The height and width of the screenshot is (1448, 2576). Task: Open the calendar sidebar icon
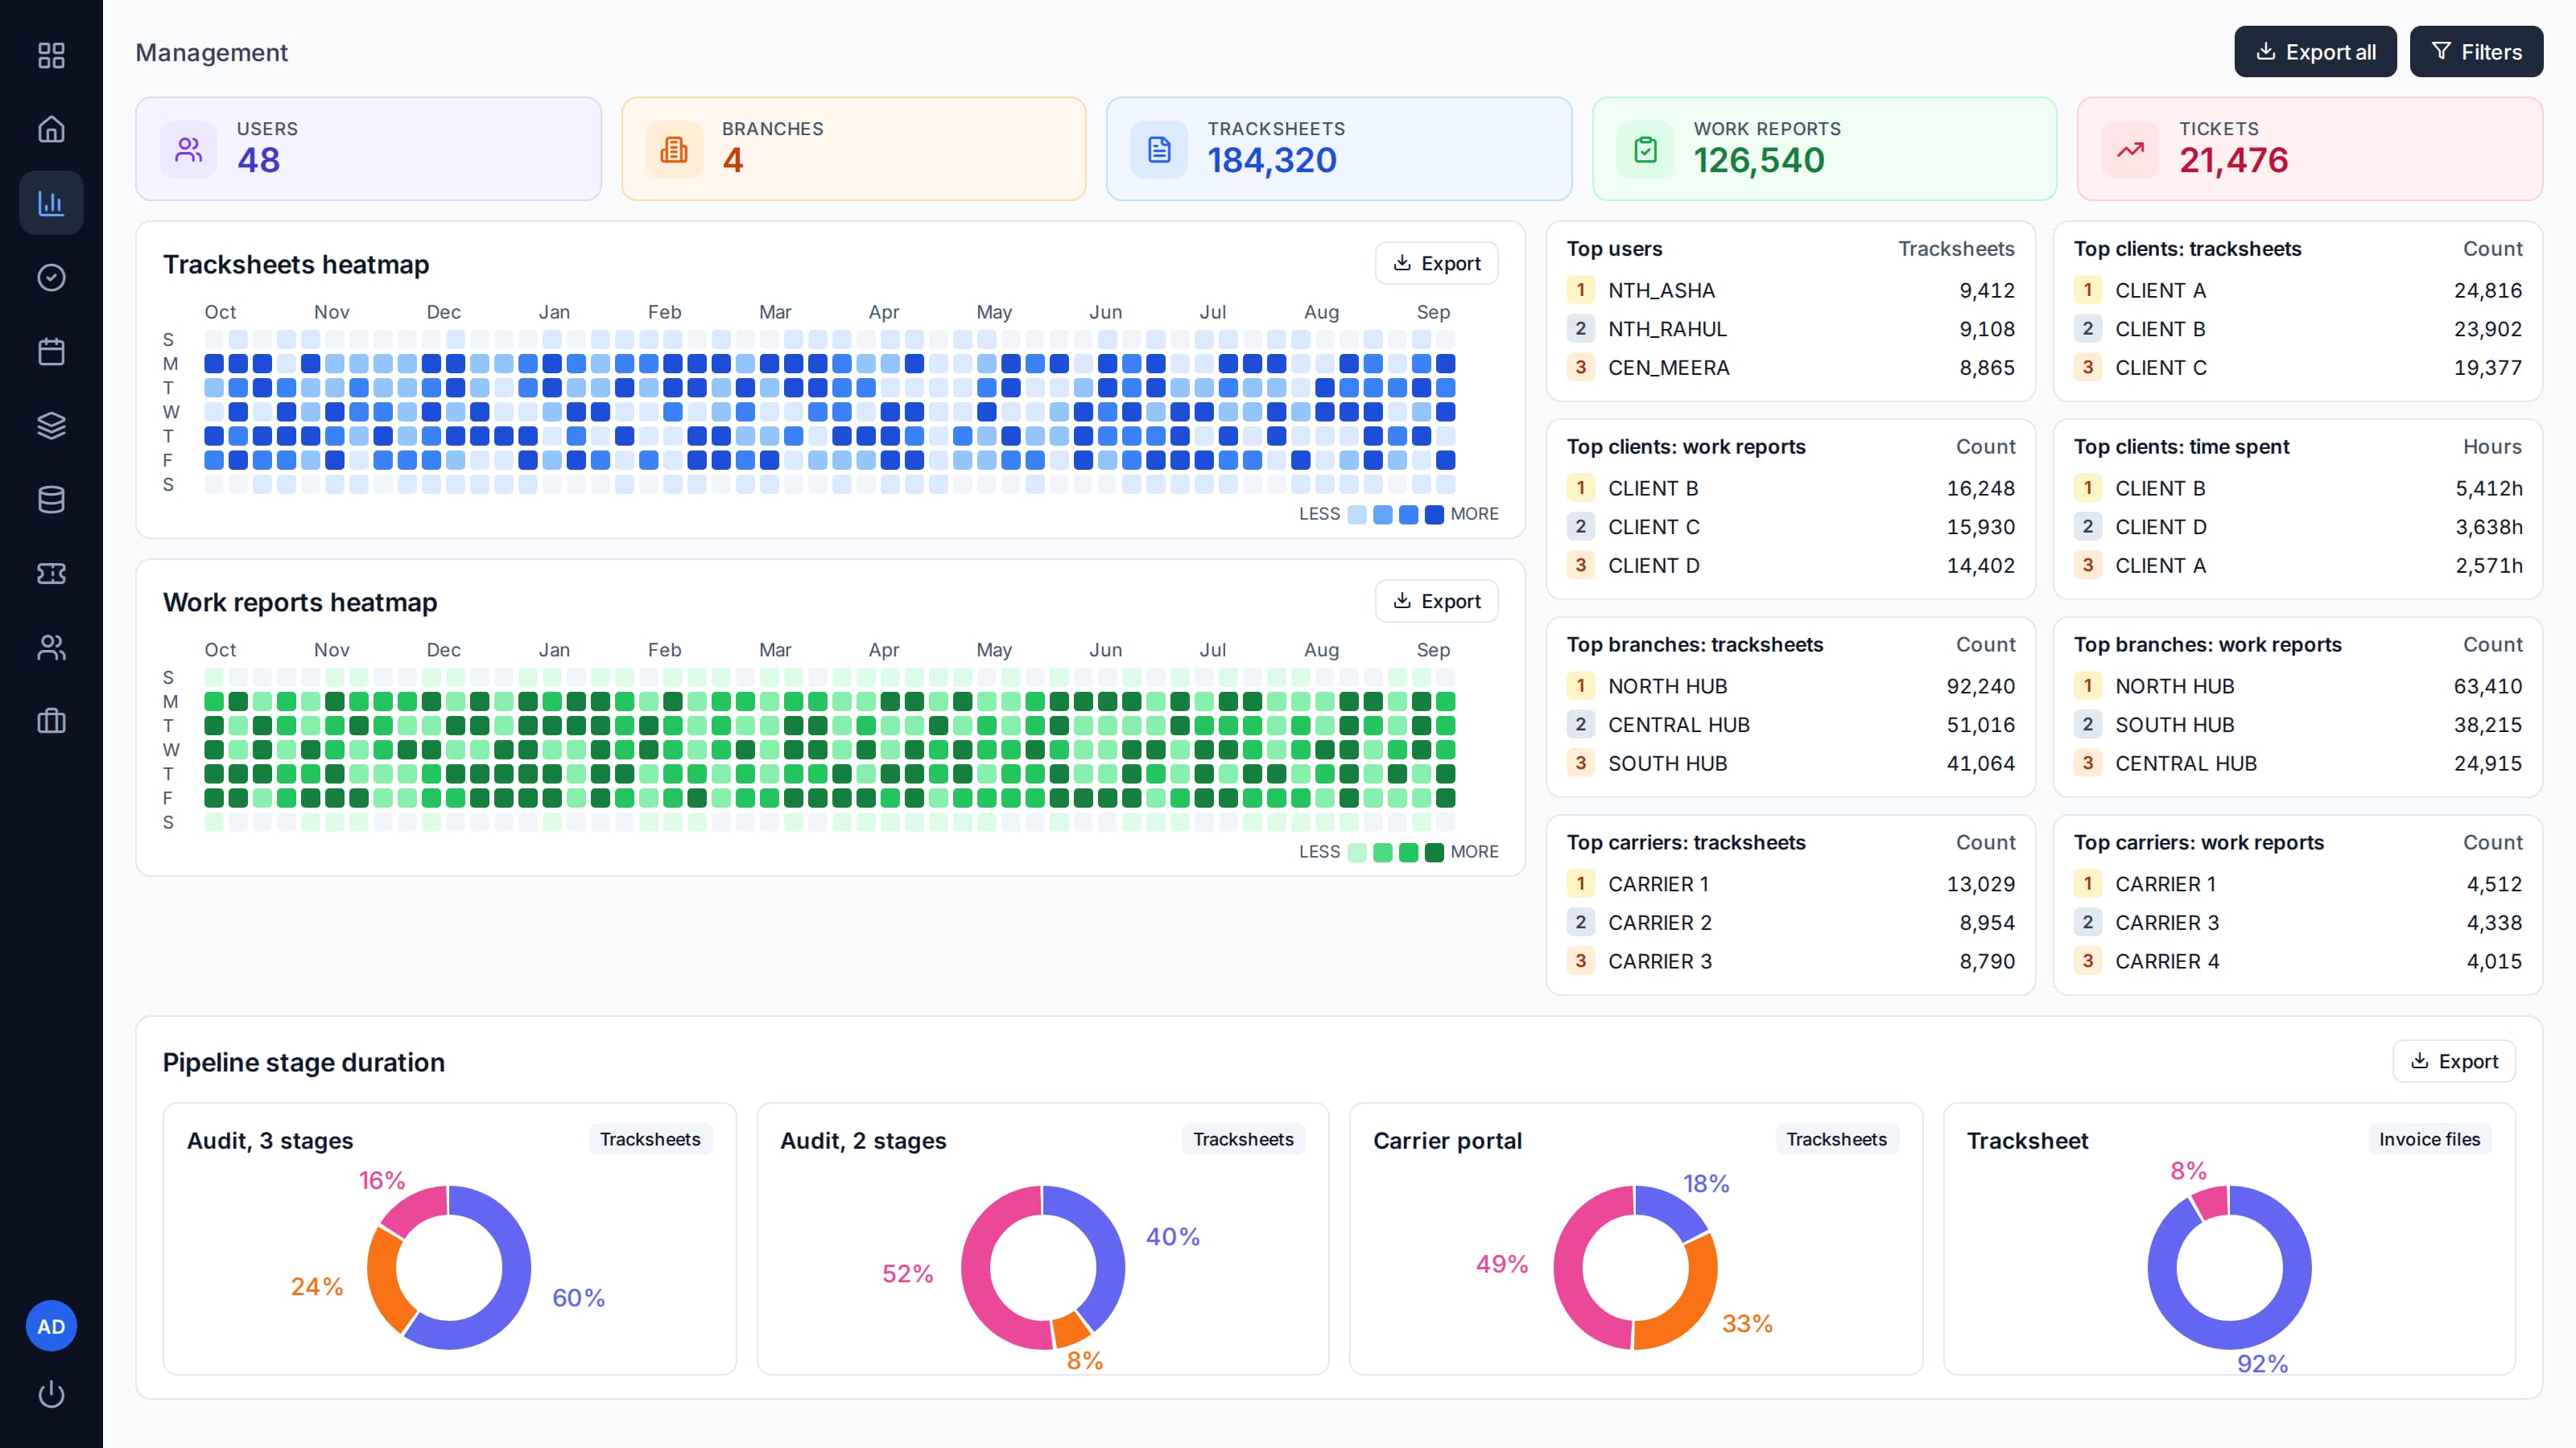[51, 351]
